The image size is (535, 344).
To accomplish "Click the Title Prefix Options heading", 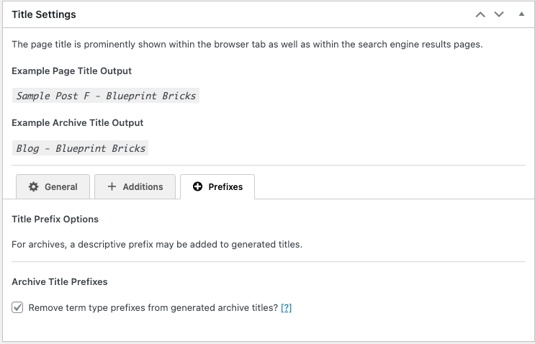I will click(x=55, y=219).
